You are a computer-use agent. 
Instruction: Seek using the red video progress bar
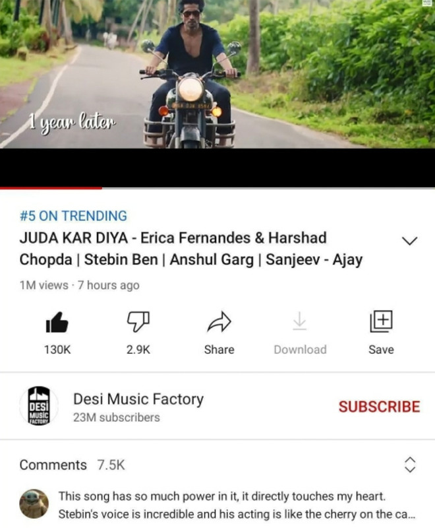(217, 188)
